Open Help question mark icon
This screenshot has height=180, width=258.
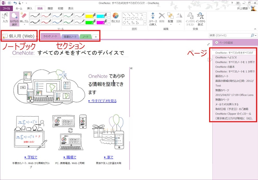tap(232, 3)
